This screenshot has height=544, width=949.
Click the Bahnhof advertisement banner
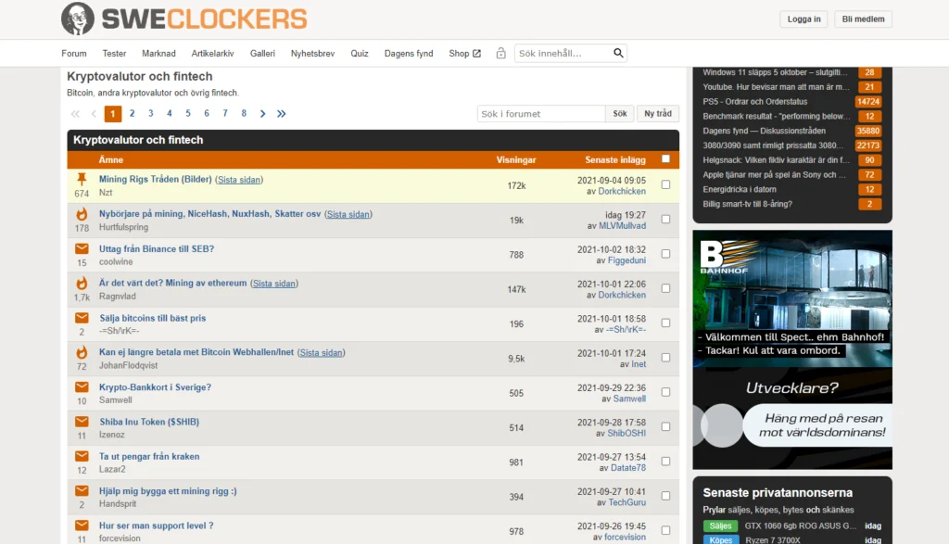pyautogui.click(x=792, y=349)
